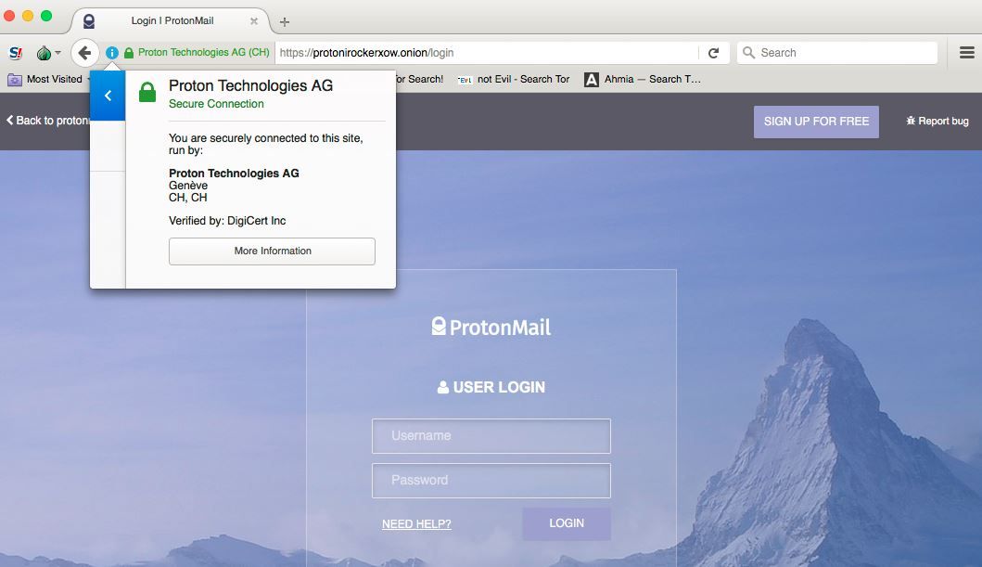The width and height of the screenshot is (982, 567).
Task: Click the Report bug link
Action: click(937, 121)
